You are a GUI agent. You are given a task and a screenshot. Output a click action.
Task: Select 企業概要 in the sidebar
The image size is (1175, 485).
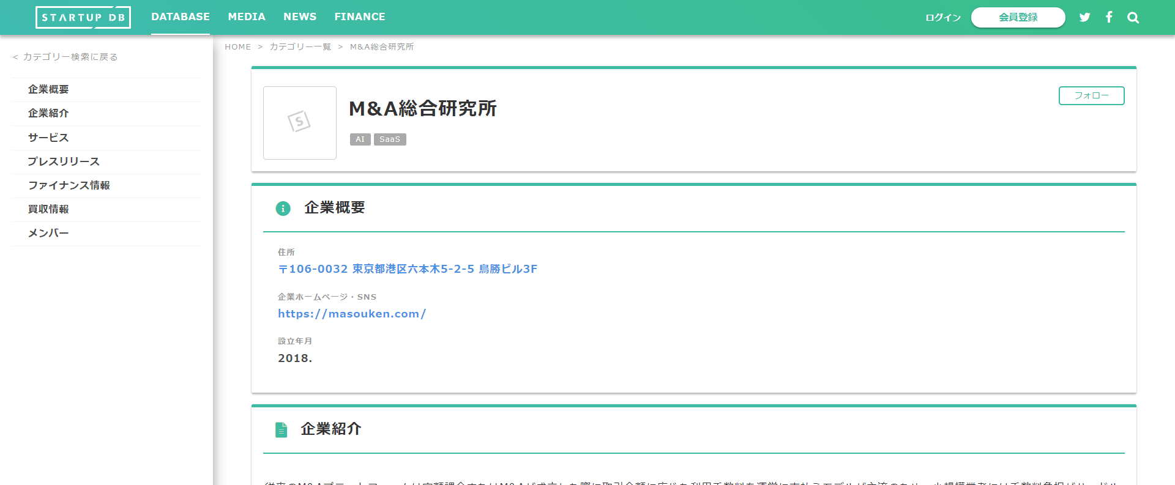tap(106, 89)
